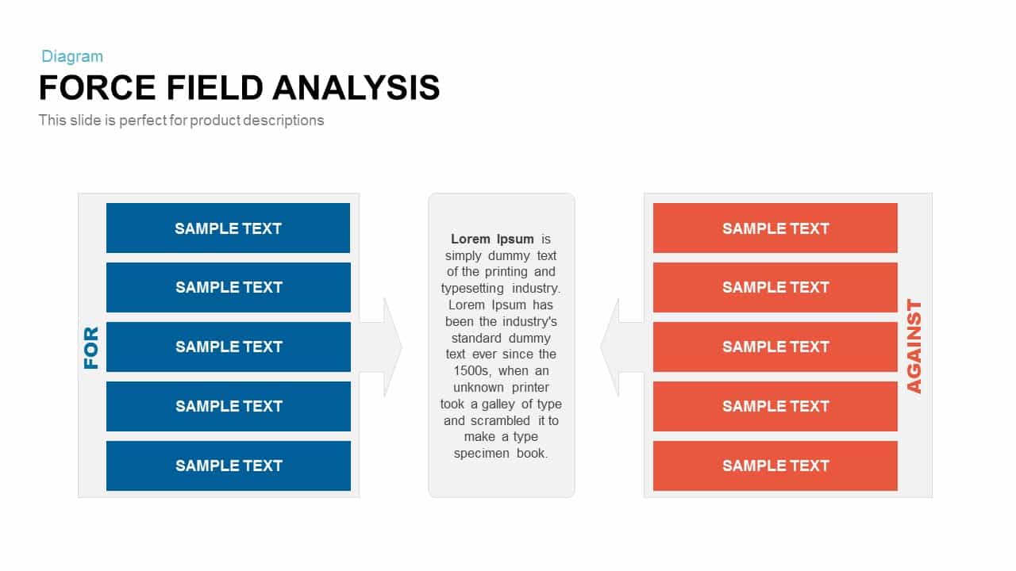
Task: Select the central Lorem Ipsum text panel
Action: [x=501, y=346]
